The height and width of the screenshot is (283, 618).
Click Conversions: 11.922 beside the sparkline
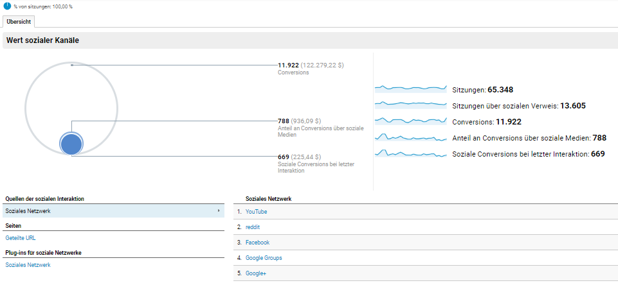tap(487, 122)
